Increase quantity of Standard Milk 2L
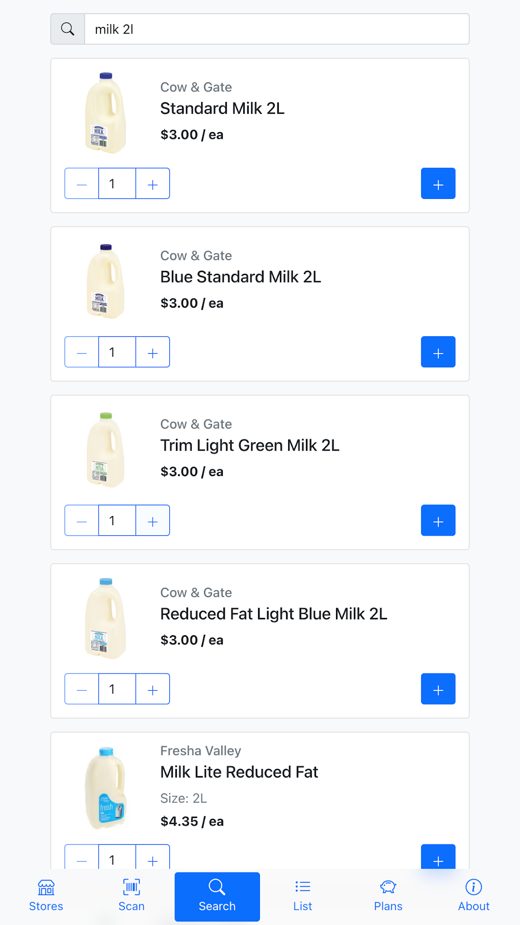520x925 pixels. (x=152, y=184)
